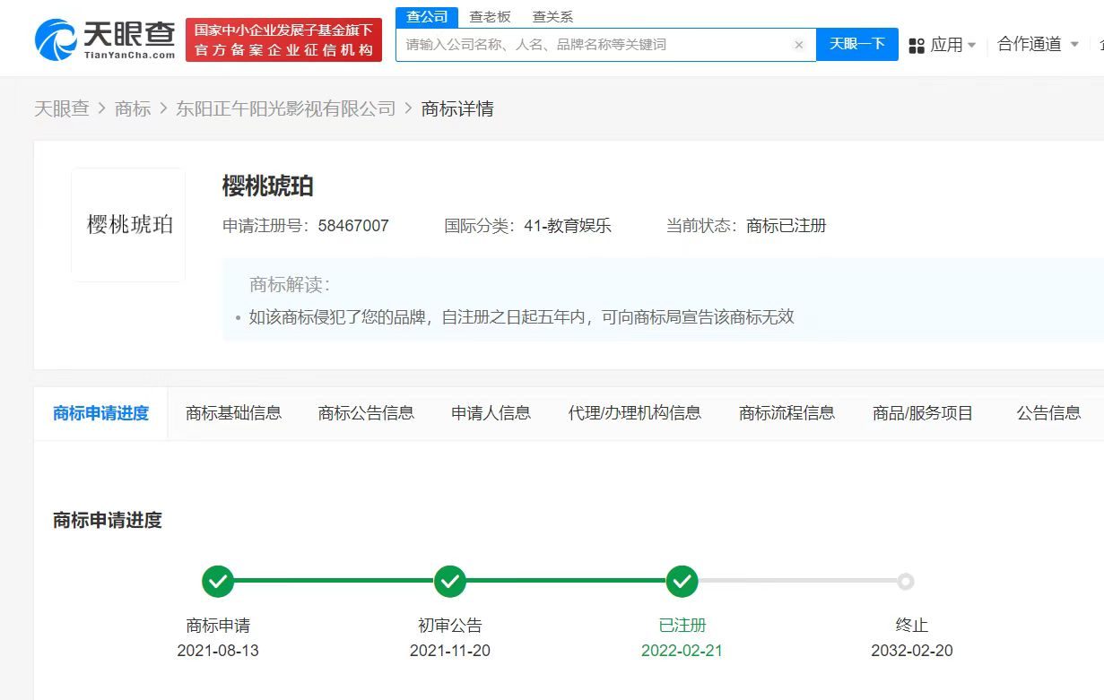
Task: Click the red 官方备案企业征信机构 badge
Action: (x=283, y=39)
